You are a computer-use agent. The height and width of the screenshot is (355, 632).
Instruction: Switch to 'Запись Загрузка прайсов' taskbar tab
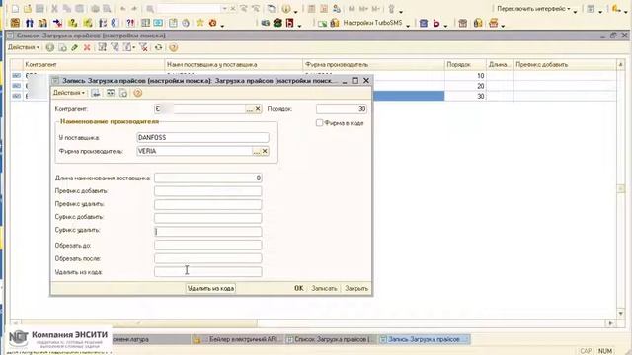pos(424,339)
